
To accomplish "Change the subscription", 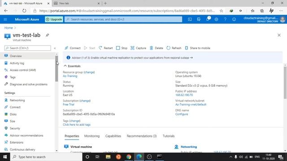I will tap(85, 101).
